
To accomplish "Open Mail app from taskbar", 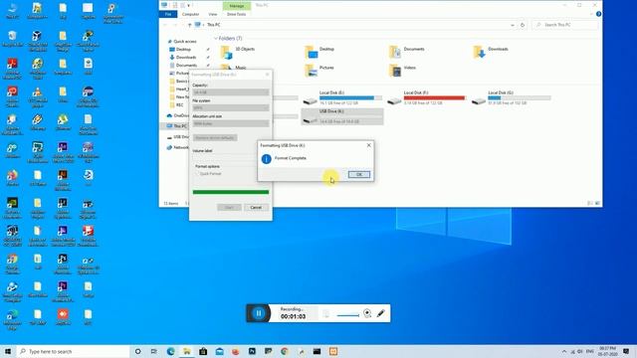I will tap(219, 351).
